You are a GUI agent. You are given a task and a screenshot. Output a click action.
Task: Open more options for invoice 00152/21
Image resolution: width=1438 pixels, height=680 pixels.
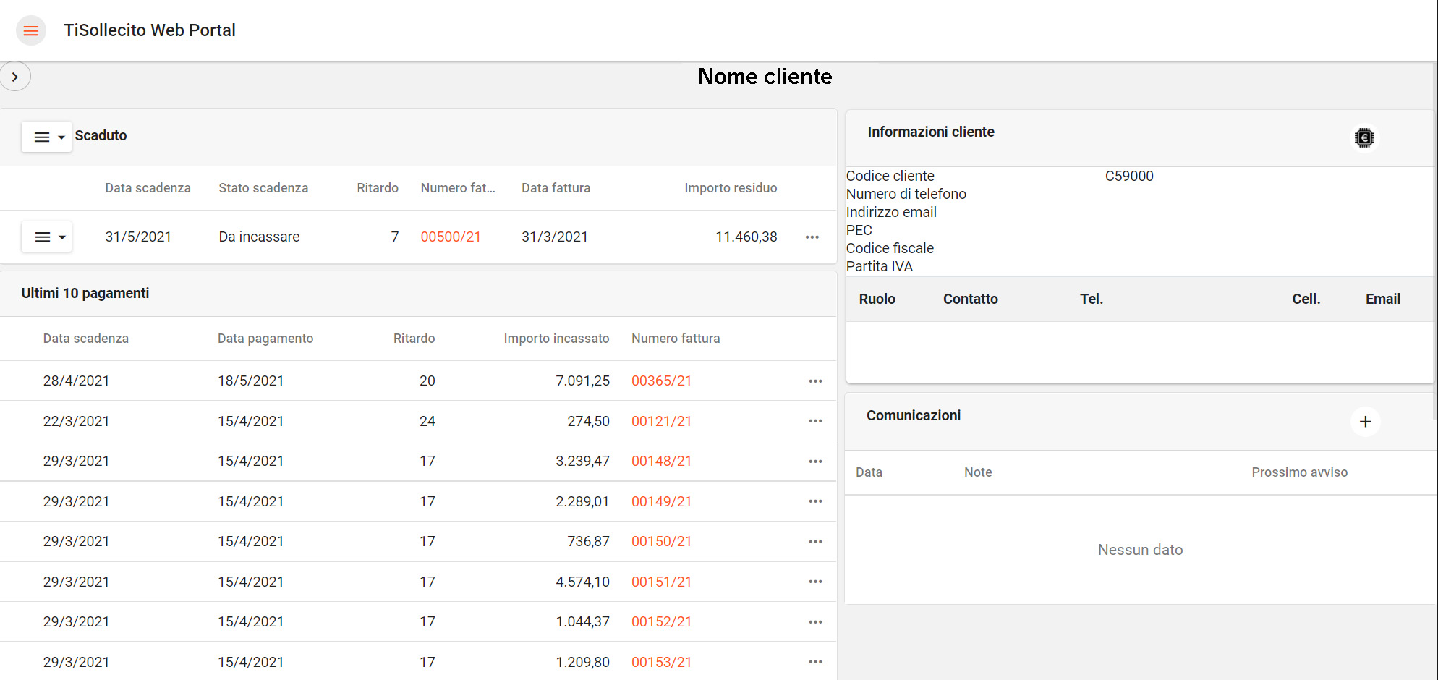(815, 621)
